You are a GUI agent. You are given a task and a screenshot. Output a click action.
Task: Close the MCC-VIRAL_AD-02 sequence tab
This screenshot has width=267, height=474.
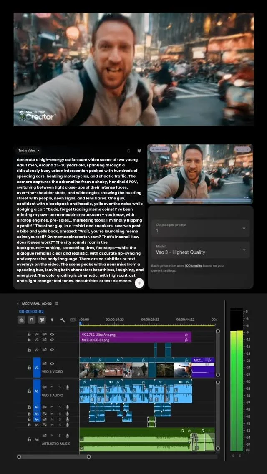[x=18, y=303]
